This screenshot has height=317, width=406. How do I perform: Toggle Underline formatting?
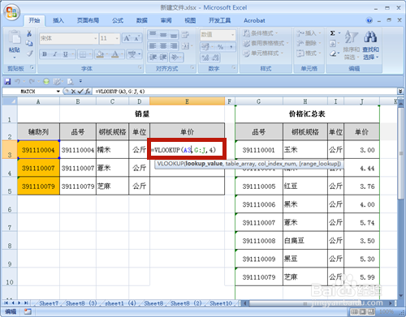point(65,54)
